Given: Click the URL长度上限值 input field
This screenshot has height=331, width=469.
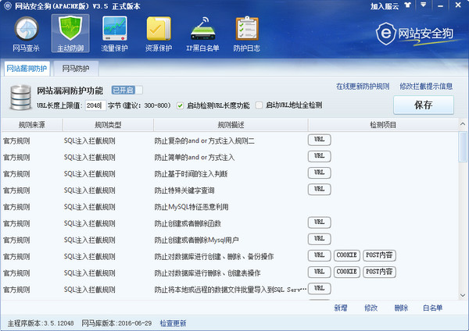Looking at the screenshot, I should pos(95,105).
